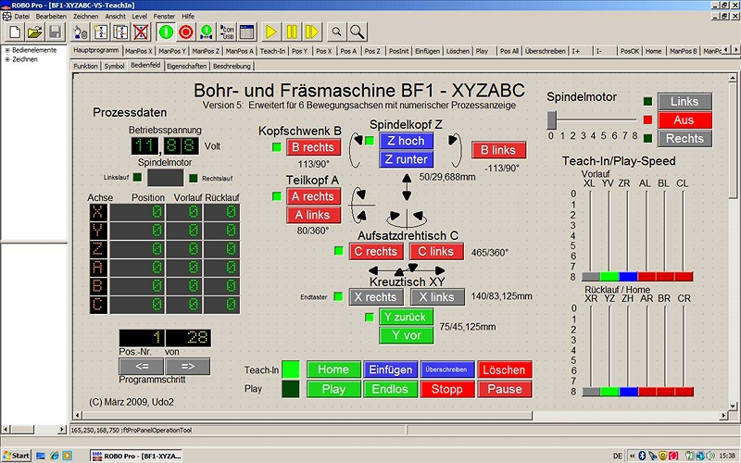
Task: Open the COM/USB interface settings icon
Action: click(227, 32)
